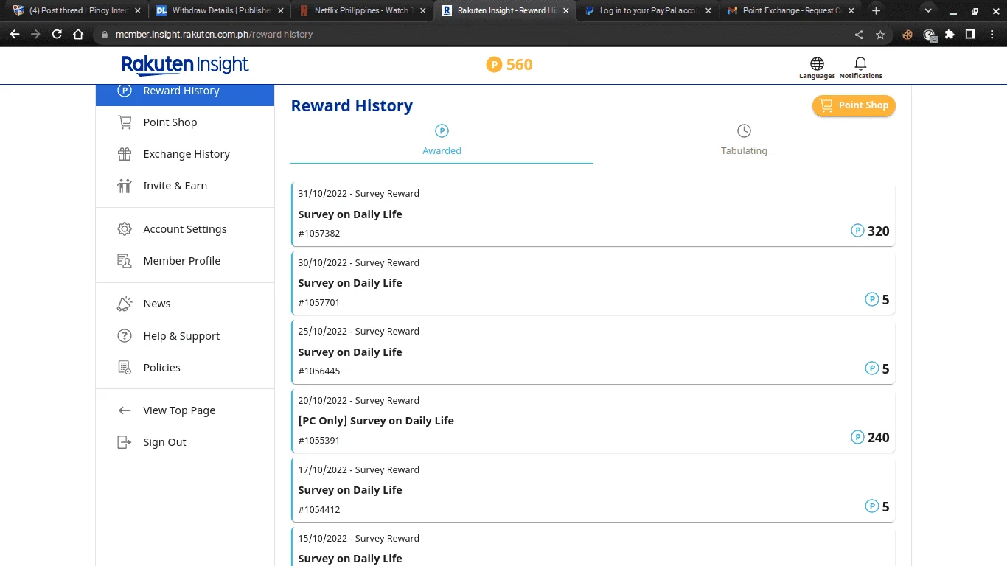This screenshot has height=566, width=1007.
Task: Reload the page
Action: pos(57,34)
